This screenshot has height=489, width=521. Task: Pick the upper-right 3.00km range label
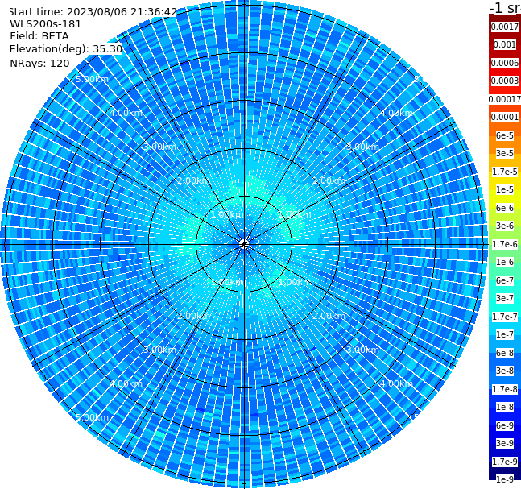pos(362,147)
